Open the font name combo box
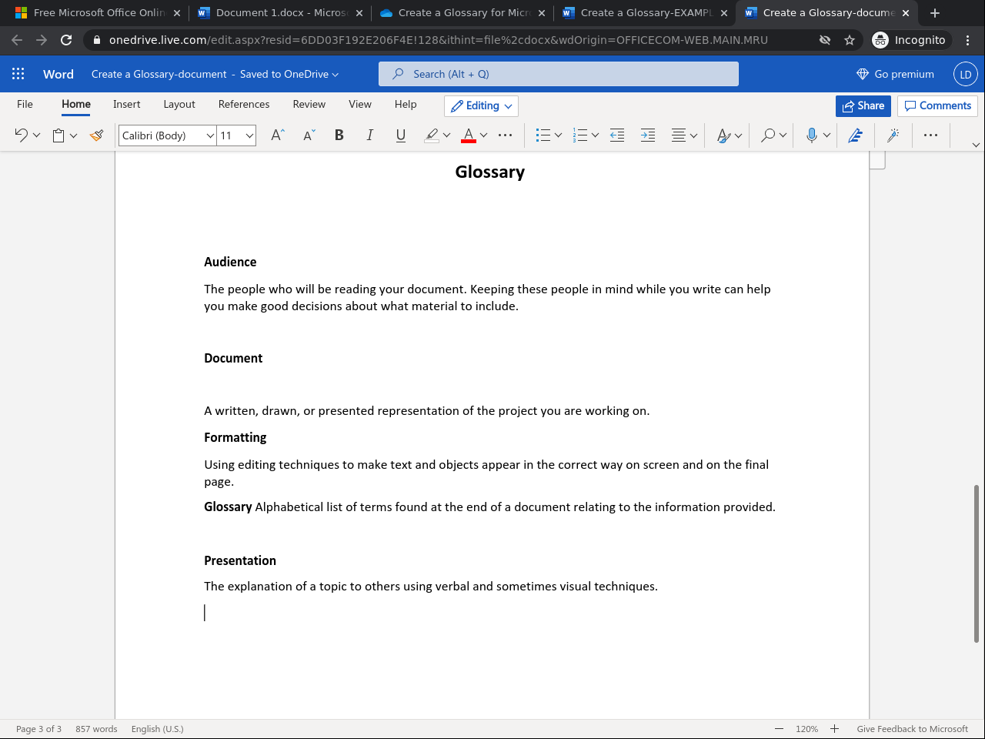This screenshot has height=739, width=985. [168, 135]
